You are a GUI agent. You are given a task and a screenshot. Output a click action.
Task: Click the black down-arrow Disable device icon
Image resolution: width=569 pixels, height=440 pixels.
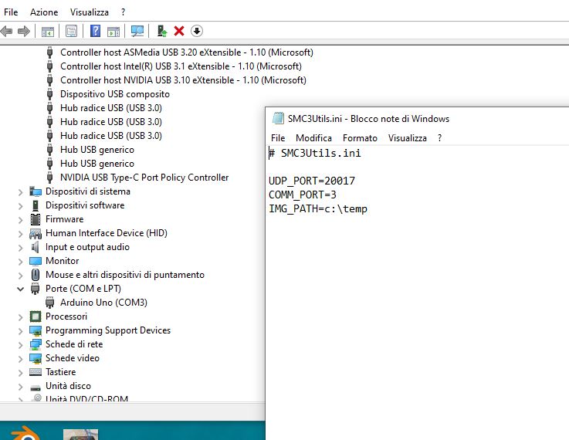(197, 31)
